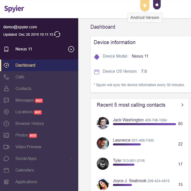191x191 pixels.
Task: Click Joyce J. Seabrook contact name
Action: 129,181
